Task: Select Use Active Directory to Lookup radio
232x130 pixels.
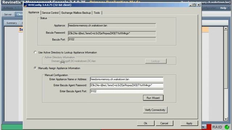Action: pos(35,52)
